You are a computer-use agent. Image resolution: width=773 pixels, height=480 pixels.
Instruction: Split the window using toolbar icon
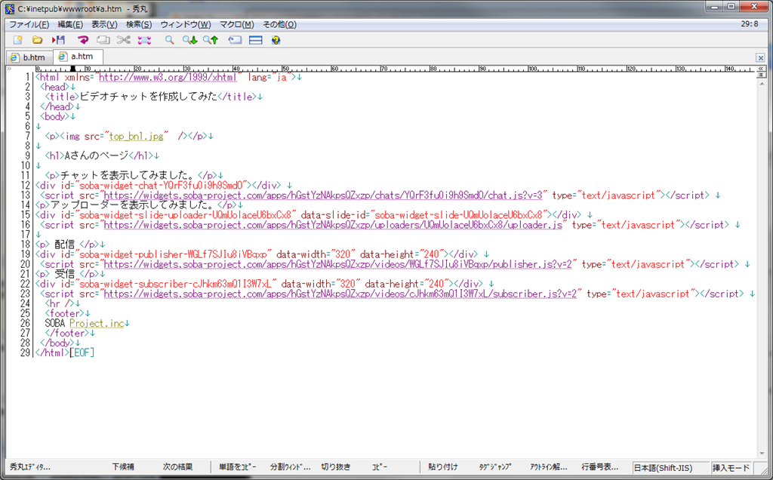(255, 40)
